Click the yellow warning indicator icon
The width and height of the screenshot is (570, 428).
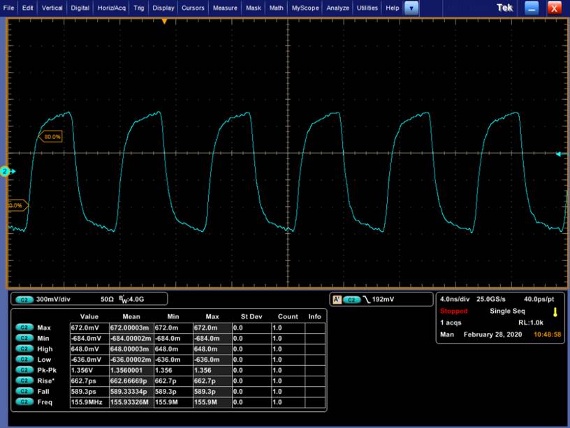[x=555, y=312]
